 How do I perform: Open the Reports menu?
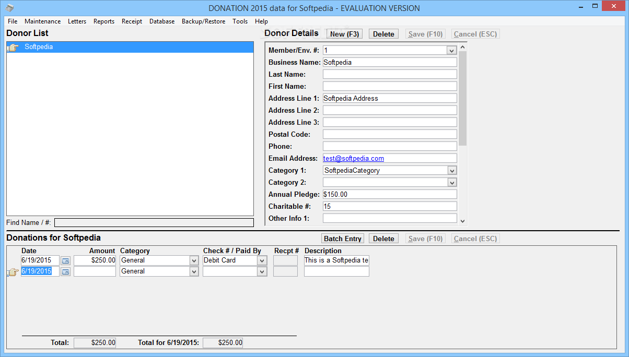(x=104, y=21)
